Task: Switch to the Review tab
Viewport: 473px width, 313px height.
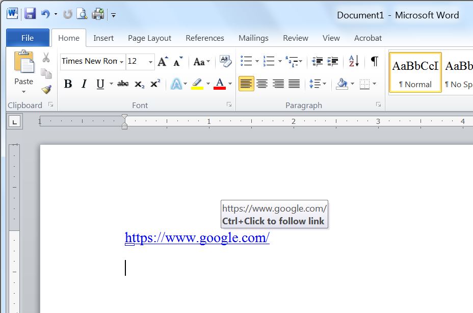Action: point(296,38)
